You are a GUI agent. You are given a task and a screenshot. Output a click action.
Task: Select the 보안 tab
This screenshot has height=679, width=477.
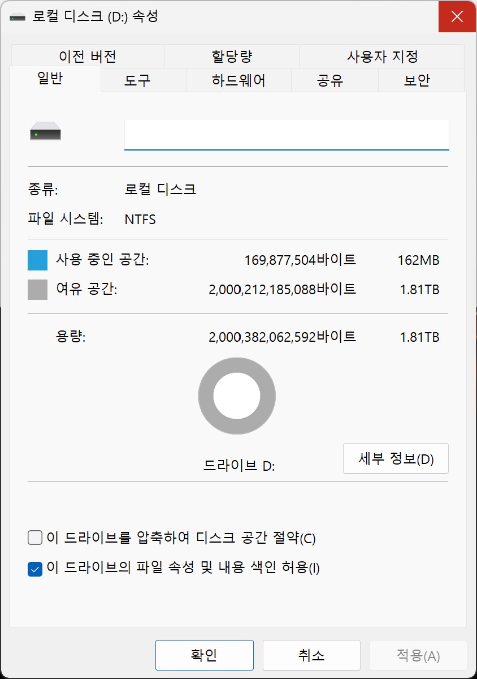417,80
